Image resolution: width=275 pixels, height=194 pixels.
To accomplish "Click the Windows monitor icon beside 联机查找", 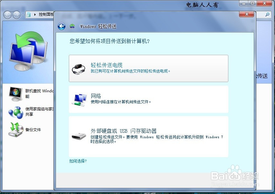I will 16,94.
